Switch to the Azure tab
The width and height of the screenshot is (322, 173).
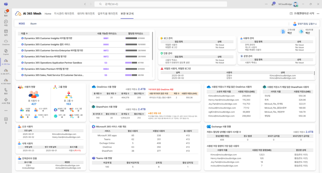coord(33,24)
